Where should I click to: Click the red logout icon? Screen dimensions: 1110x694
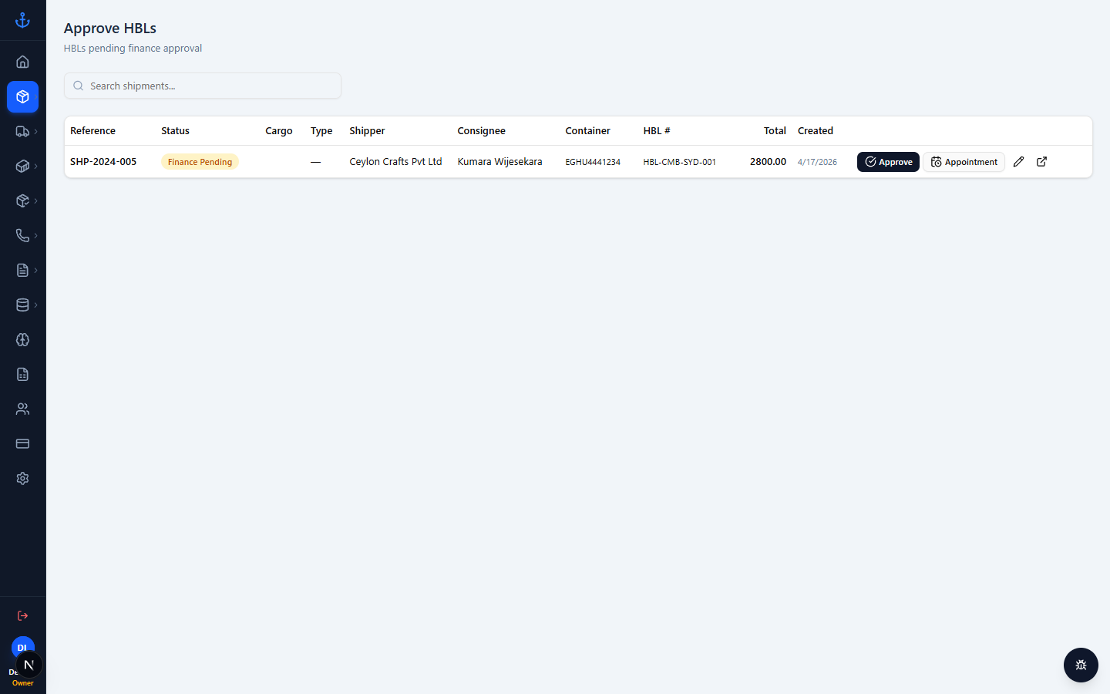click(22, 615)
